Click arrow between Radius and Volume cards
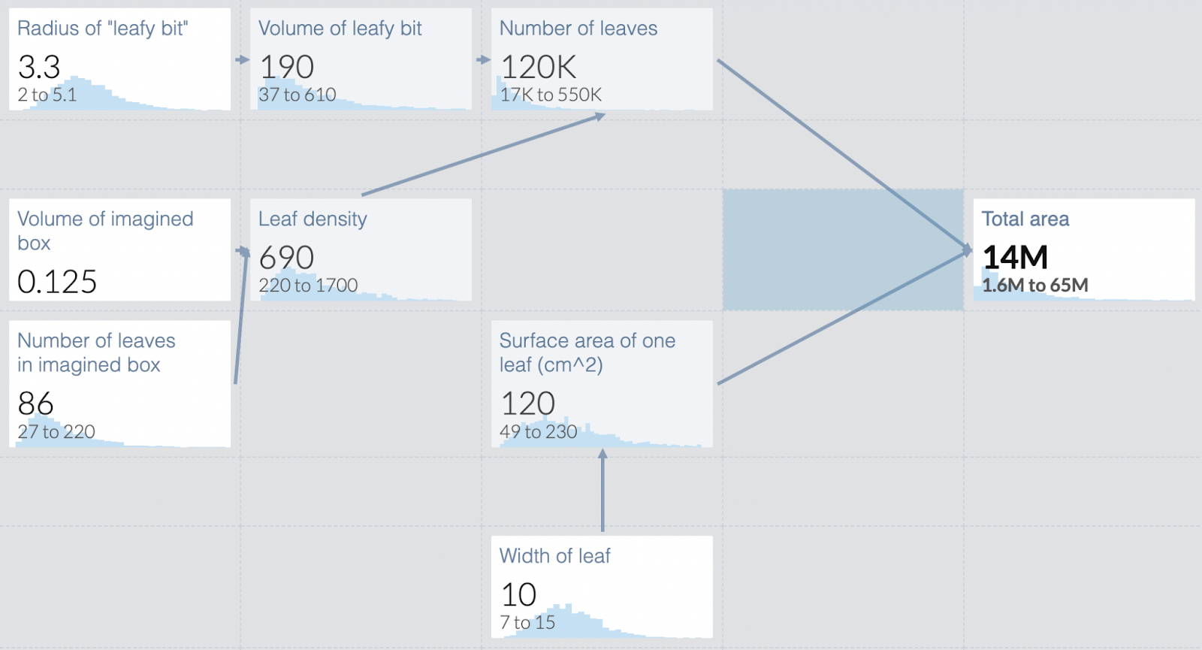1202x650 pixels. pos(242,59)
